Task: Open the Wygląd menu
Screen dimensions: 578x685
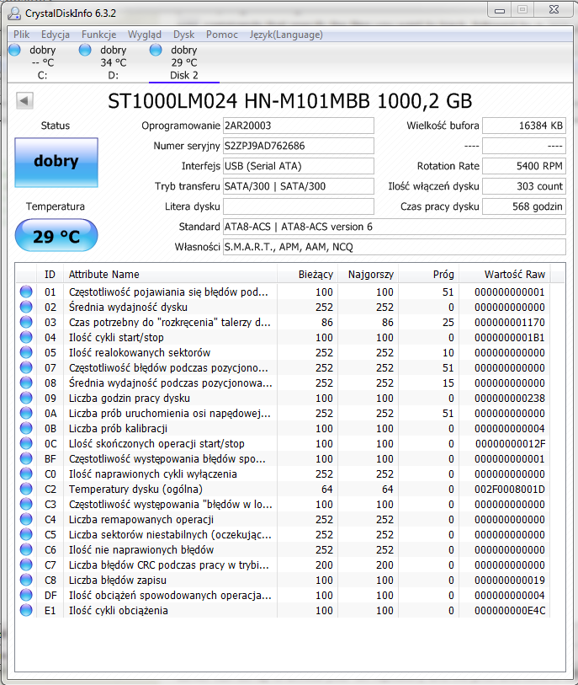Action: (145, 35)
